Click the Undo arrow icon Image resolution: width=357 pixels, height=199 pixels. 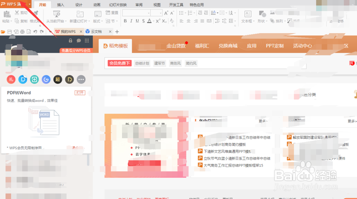click(x=35, y=32)
